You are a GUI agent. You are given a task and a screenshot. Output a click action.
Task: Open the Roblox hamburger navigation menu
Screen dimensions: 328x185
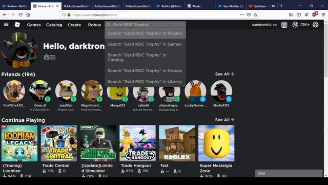click(x=6, y=25)
